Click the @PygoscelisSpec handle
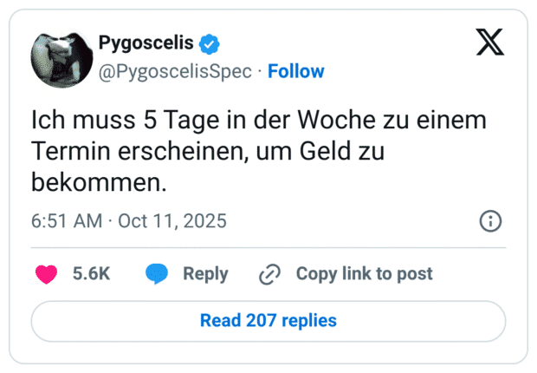 (x=176, y=71)
